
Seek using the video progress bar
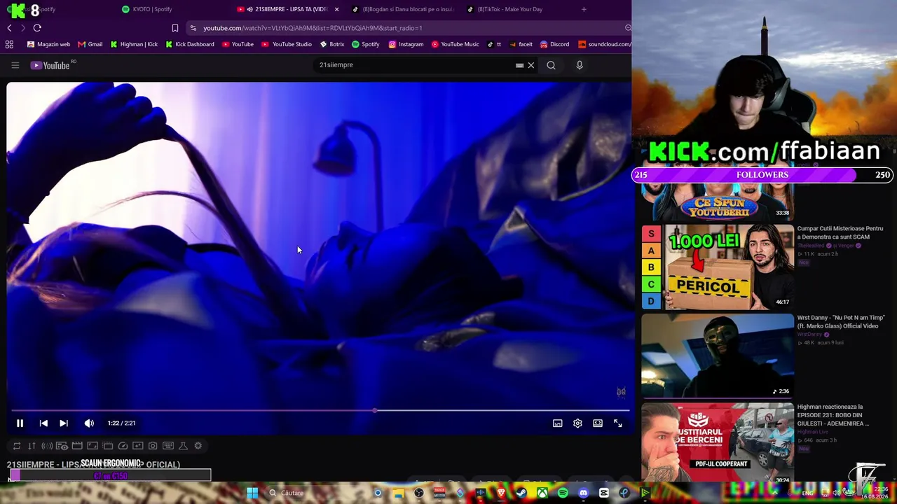pos(320,411)
